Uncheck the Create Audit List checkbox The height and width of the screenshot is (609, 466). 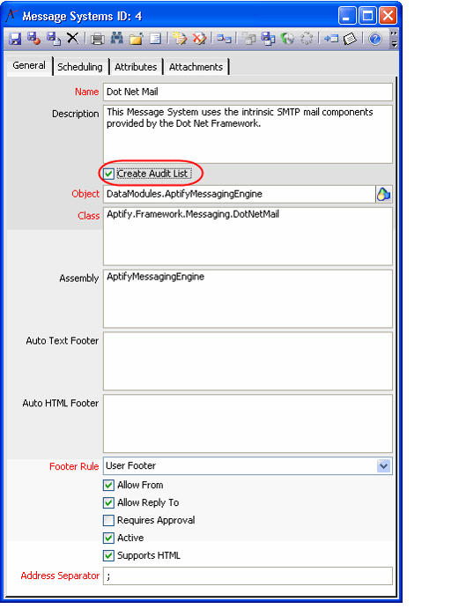(x=108, y=174)
